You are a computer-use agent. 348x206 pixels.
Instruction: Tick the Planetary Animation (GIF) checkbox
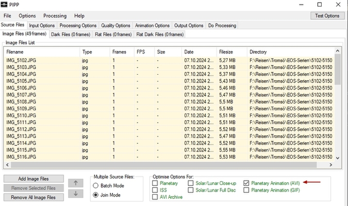[x=246, y=190]
